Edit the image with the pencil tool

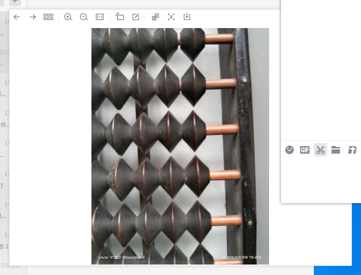click(x=136, y=17)
